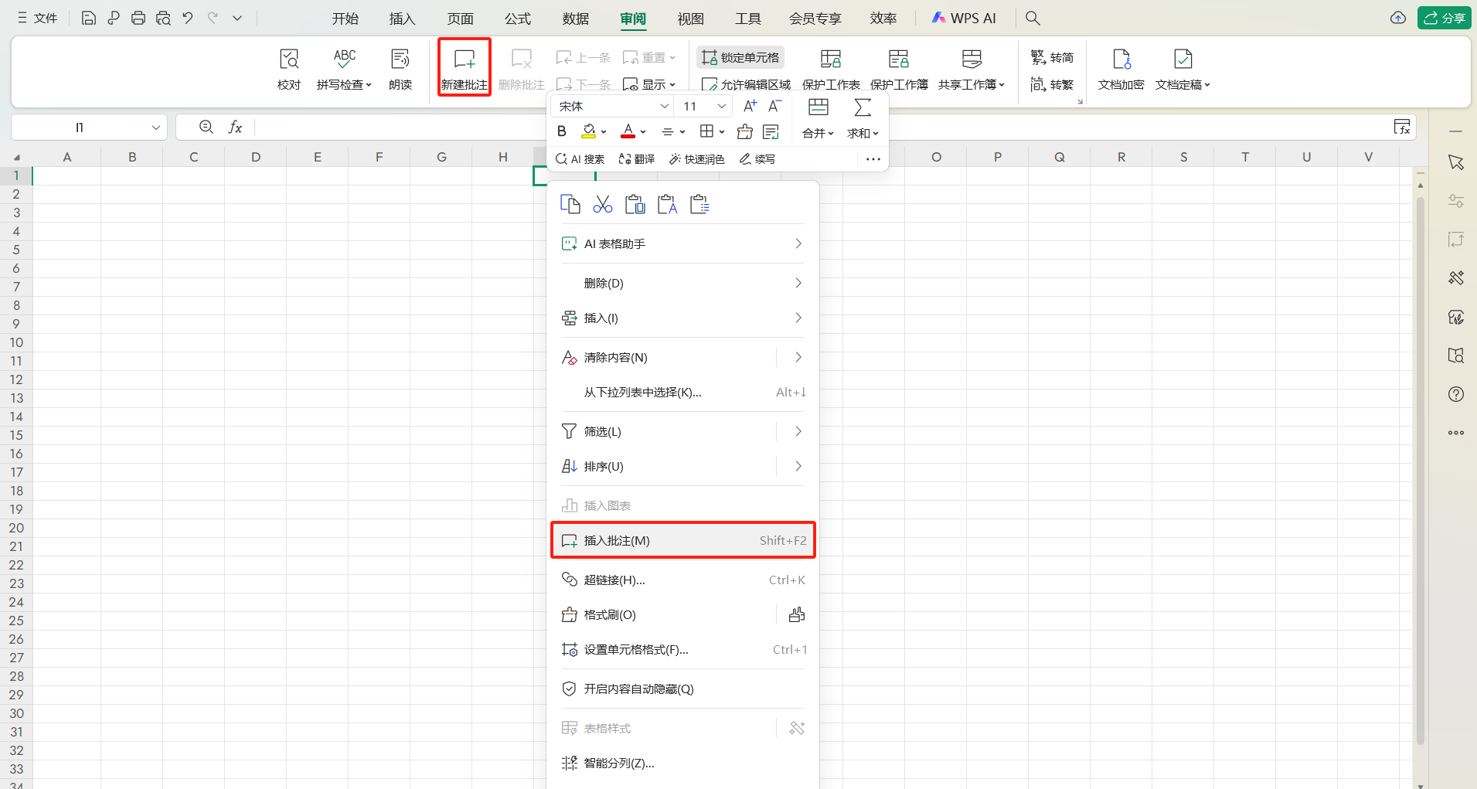This screenshot has width=1477, height=789.
Task: Select the 校对 proofread tool
Action: [x=288, y=68]
